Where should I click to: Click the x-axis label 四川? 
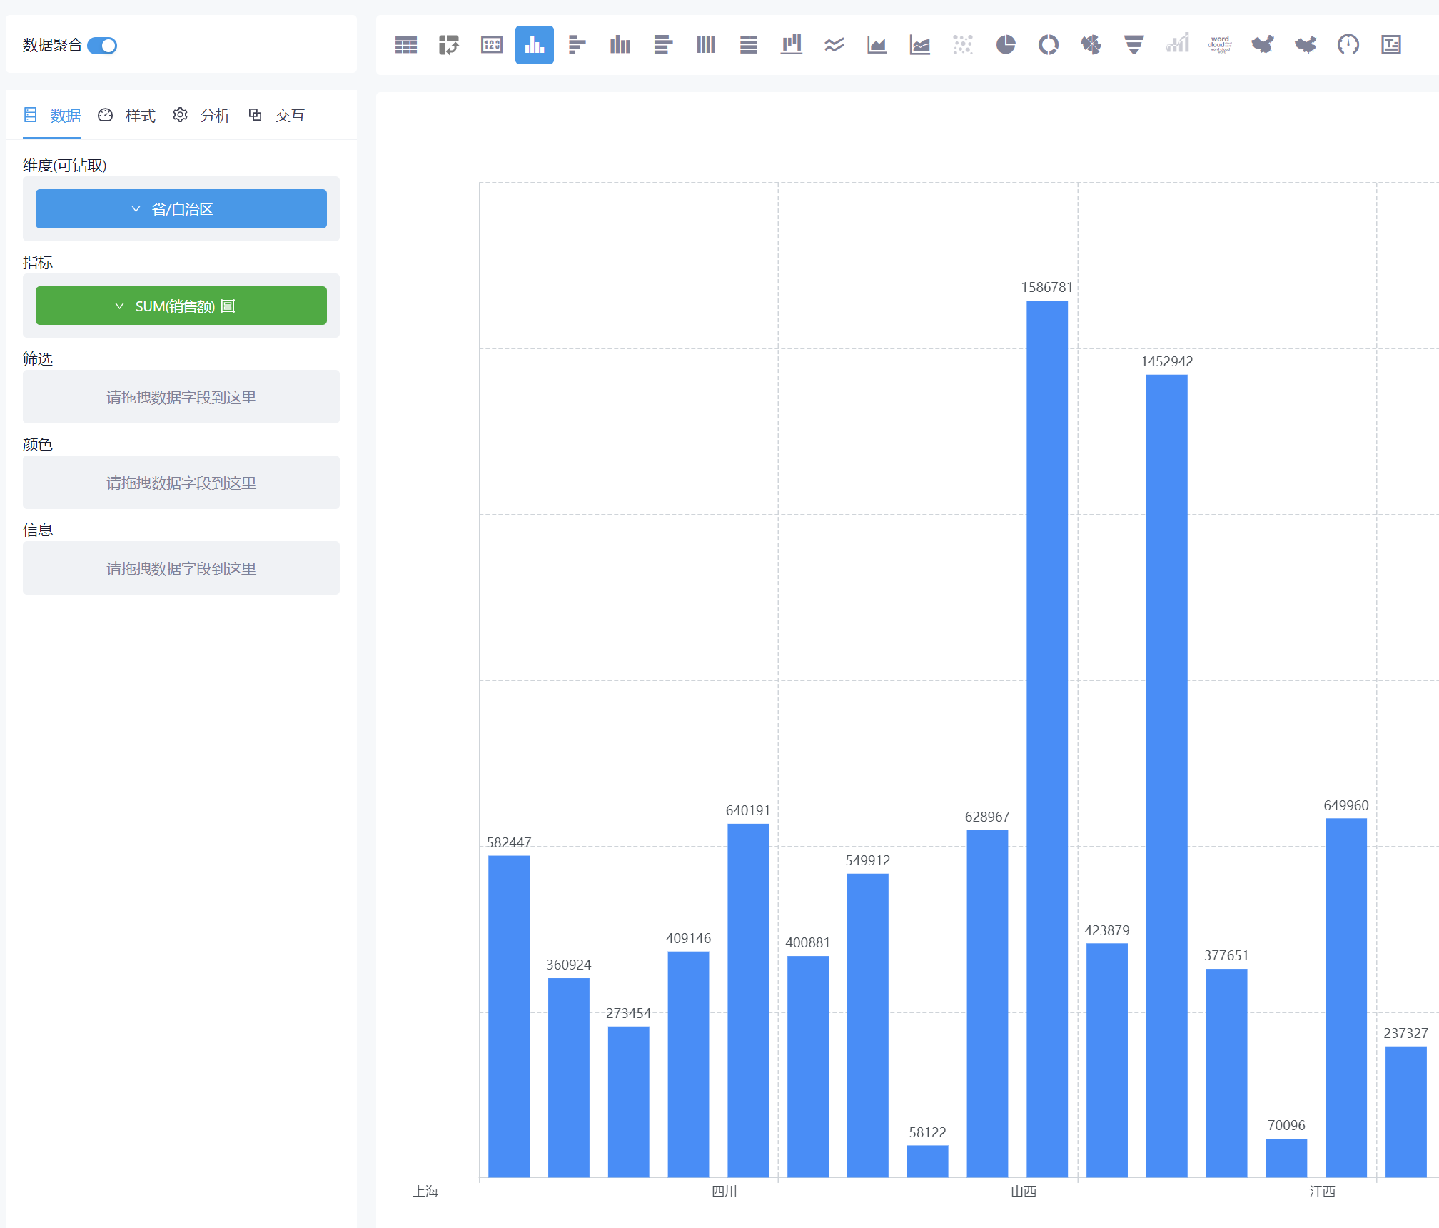(724, 1192)
